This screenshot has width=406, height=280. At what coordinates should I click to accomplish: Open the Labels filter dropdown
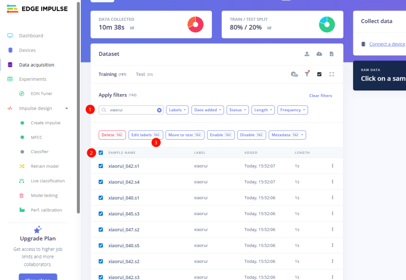point(177,110)
